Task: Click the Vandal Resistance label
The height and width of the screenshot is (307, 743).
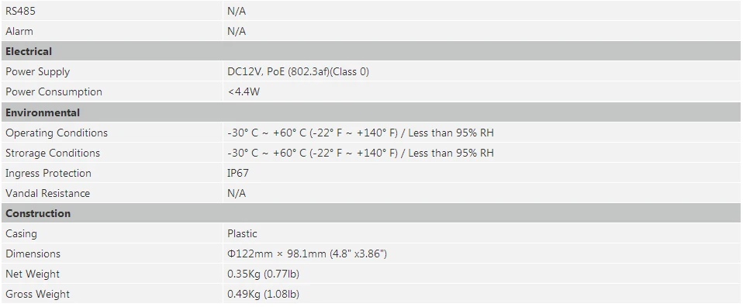Action: (47, 193)
